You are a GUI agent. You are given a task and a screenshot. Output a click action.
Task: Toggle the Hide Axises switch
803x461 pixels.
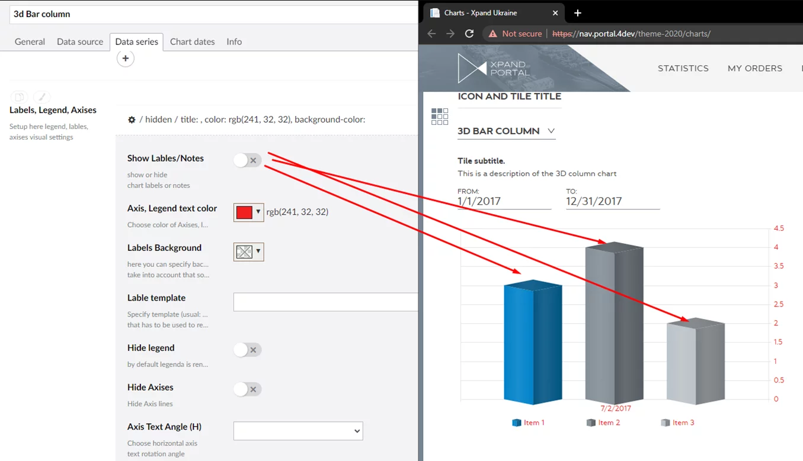(x=247, y=389)
